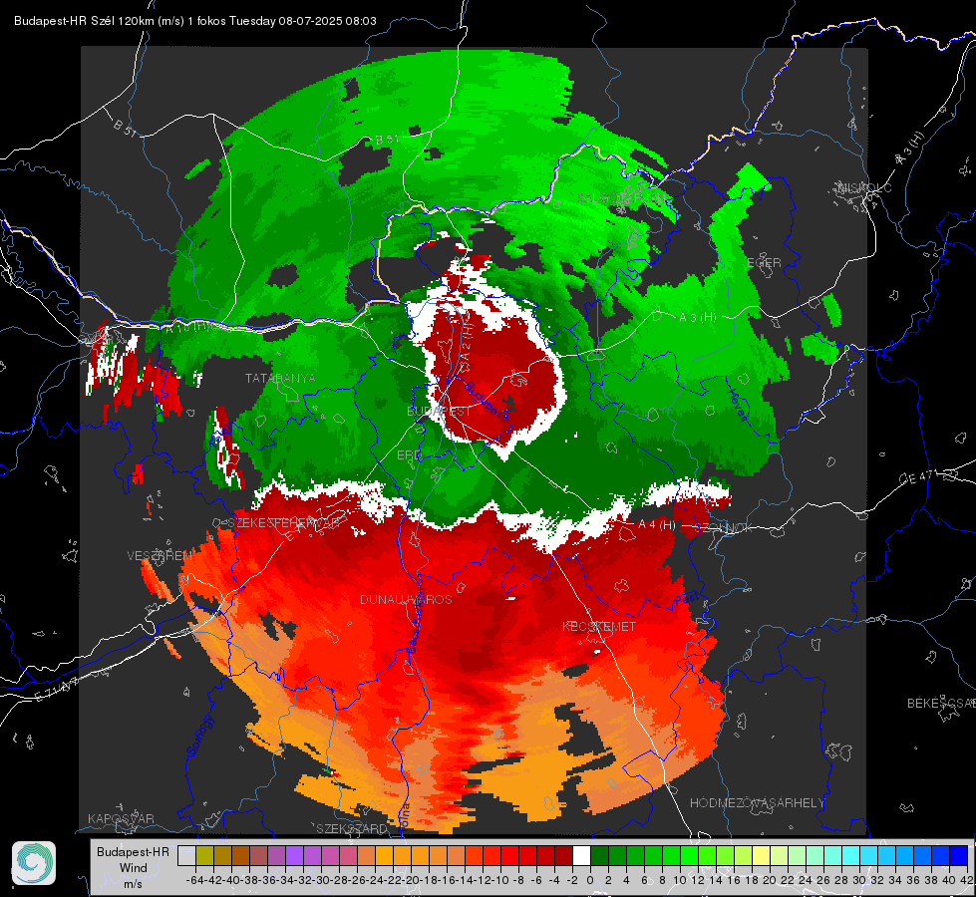
Task: Pick the white swatch between -2 and 0
Action: [581, 855]
